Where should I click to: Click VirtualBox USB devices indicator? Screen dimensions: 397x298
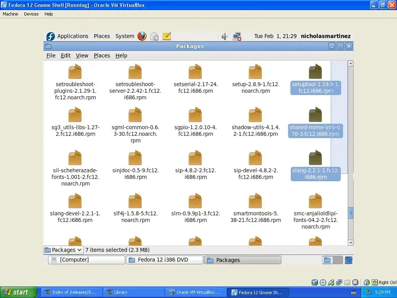[331, 282]
